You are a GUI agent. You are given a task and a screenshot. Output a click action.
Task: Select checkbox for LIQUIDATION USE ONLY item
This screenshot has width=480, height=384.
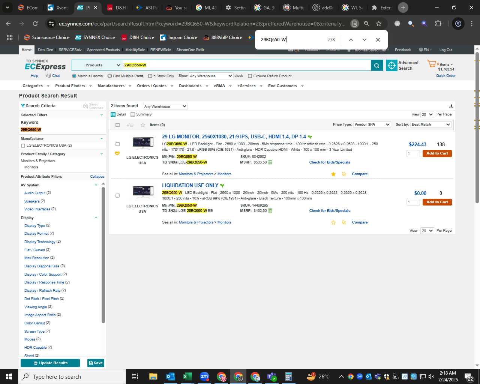pyautogui.click(x=117, y=195)
